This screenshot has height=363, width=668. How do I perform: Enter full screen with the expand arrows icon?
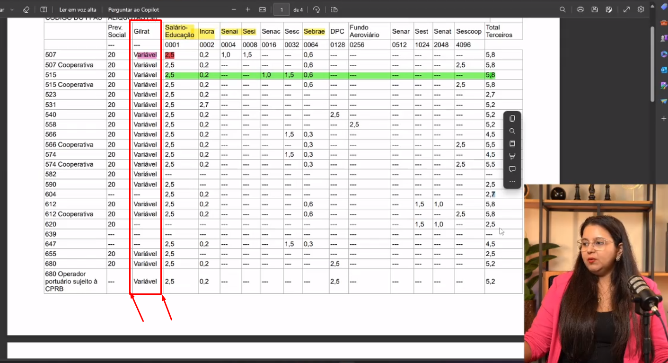(x=626, y=9)
